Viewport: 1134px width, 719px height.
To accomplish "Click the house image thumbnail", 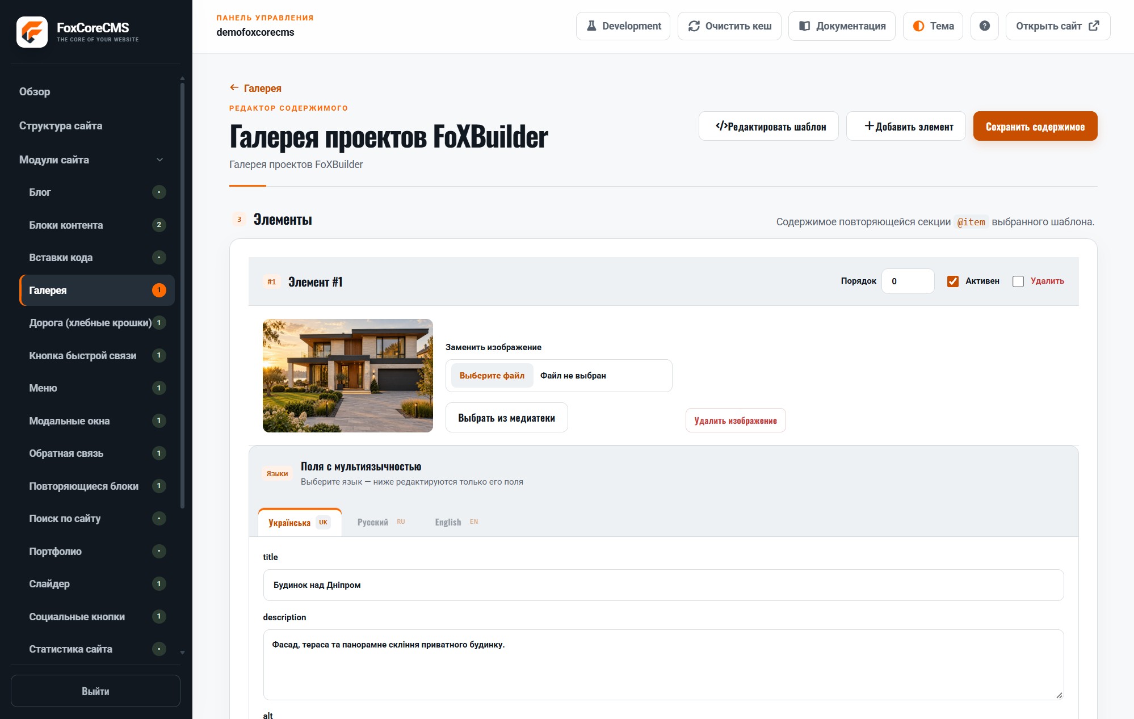I will point(348,376).
